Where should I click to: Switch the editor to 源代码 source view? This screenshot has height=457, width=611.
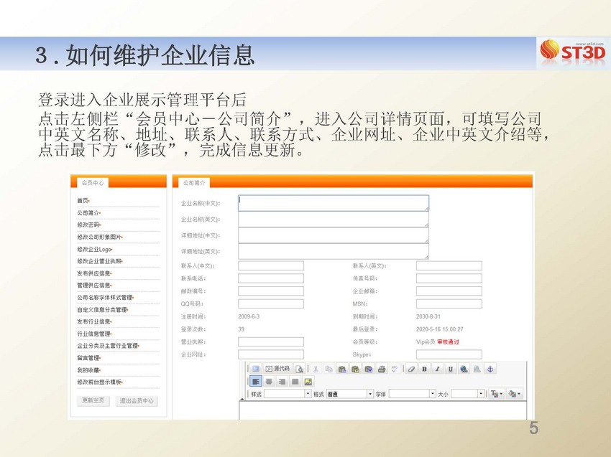[277, 369]
